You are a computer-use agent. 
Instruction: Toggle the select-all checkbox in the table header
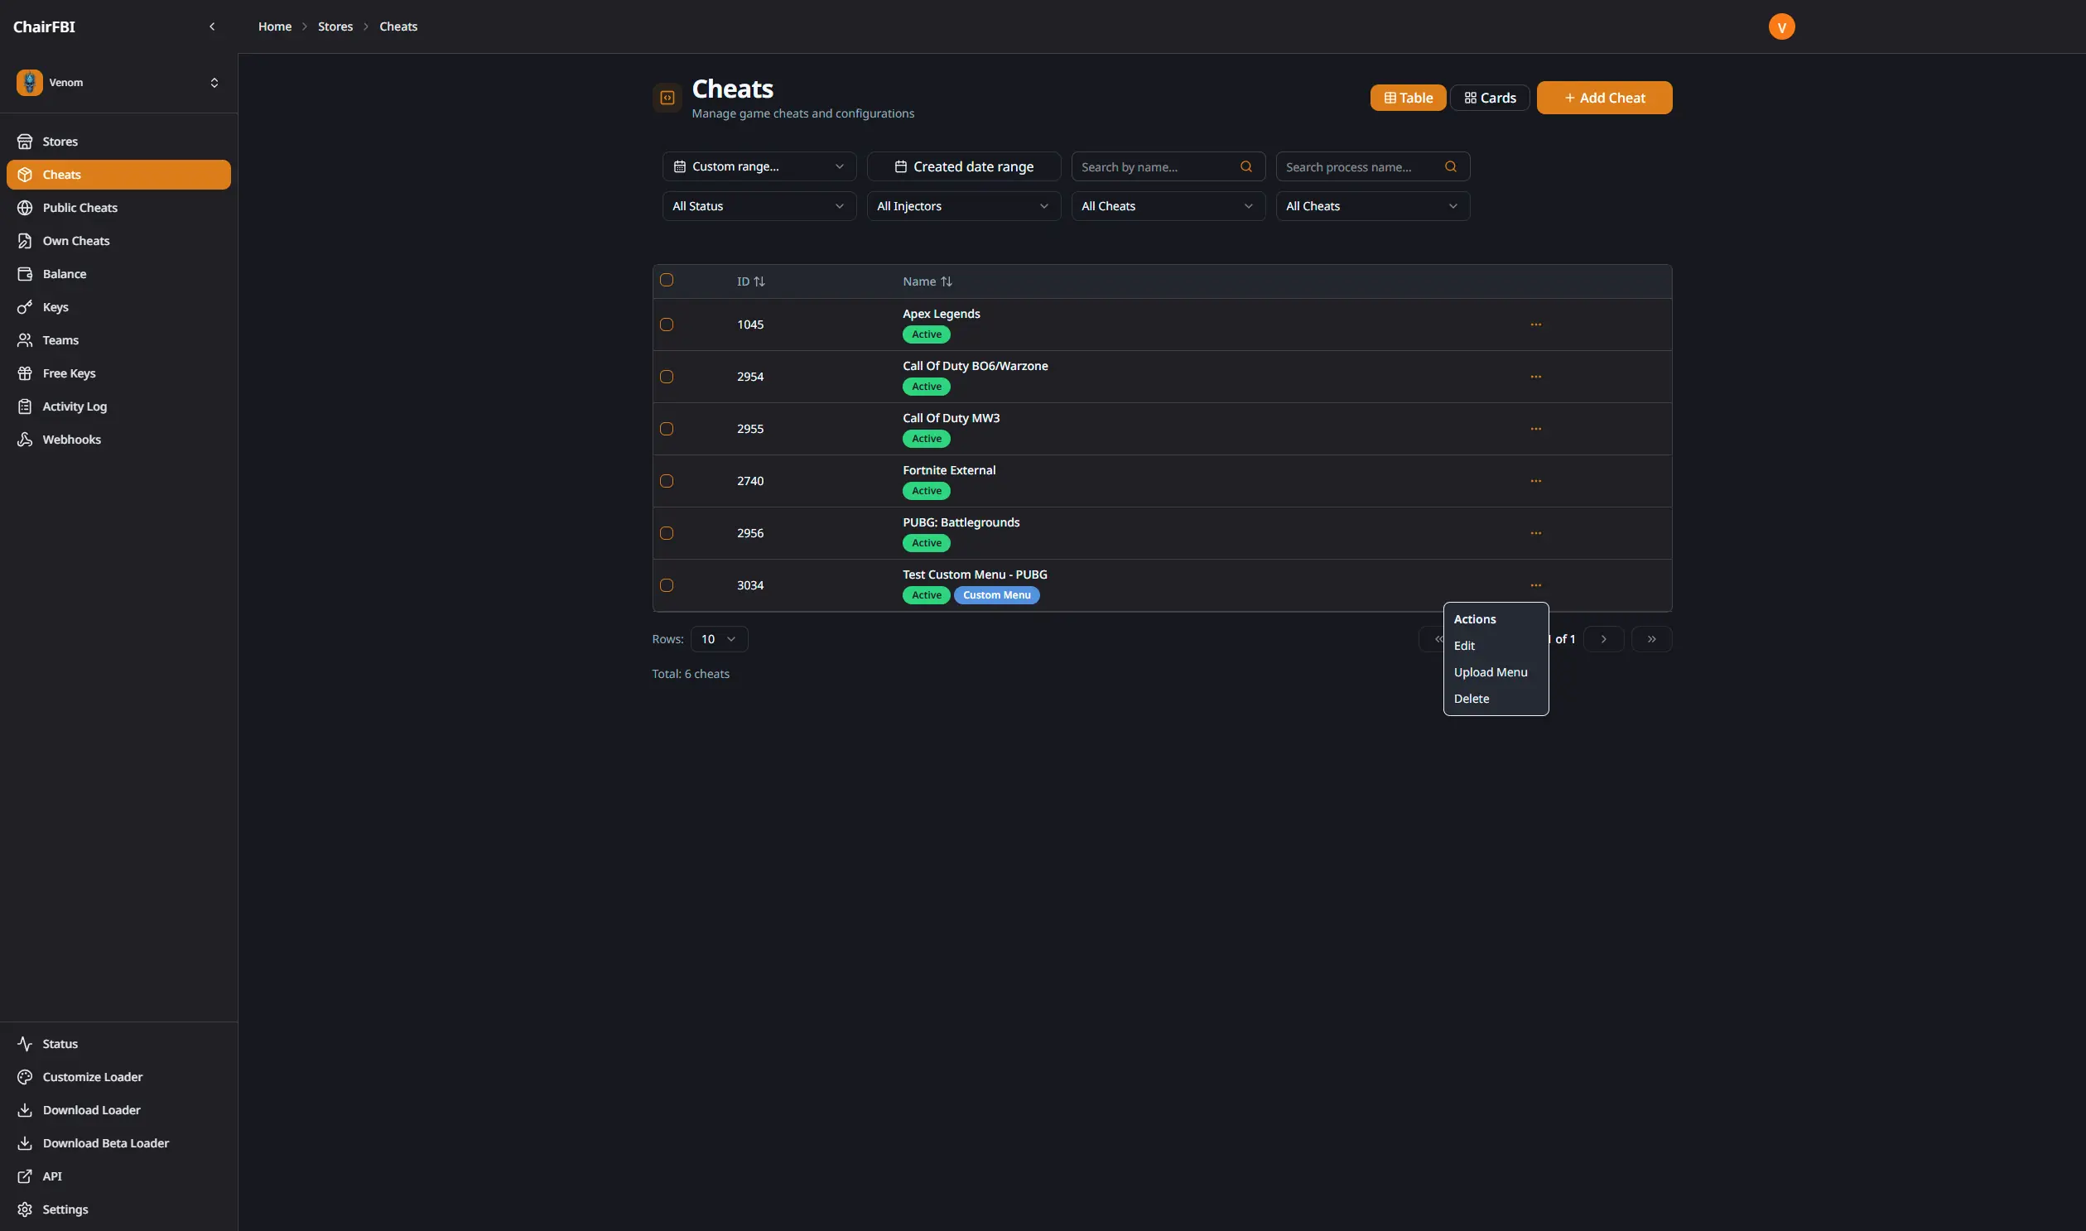pyautogui.click(x=667, y=281)
